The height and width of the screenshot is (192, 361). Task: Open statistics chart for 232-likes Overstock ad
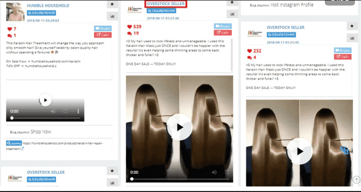click(x=352, y=38)
